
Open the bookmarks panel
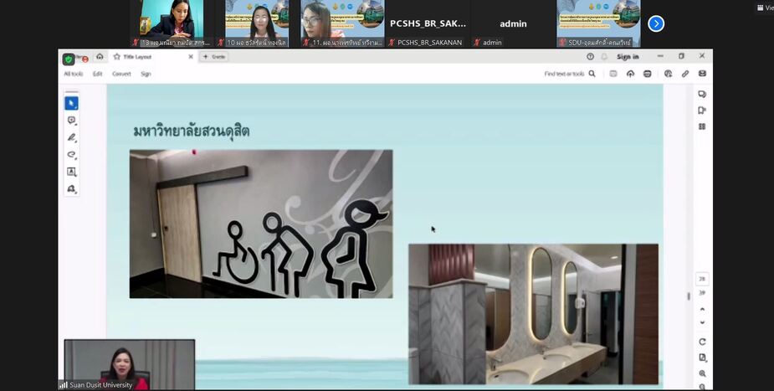click(702, 111)
